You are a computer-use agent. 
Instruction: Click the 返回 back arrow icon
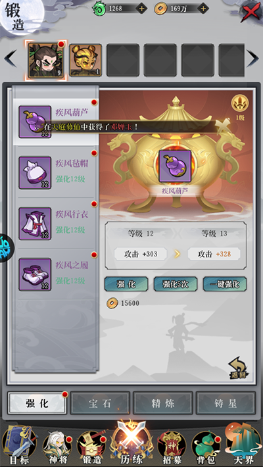[x=239, y=368]
